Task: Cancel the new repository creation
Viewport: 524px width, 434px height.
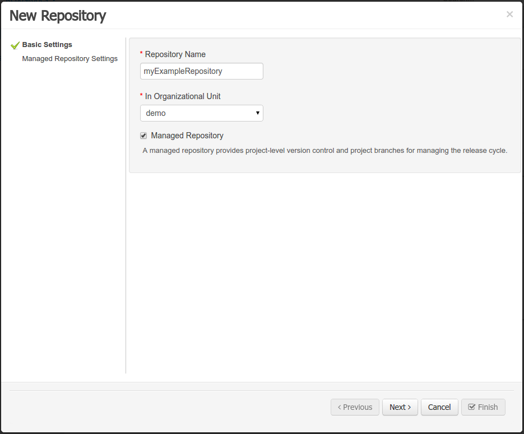Action: (439, 407)
